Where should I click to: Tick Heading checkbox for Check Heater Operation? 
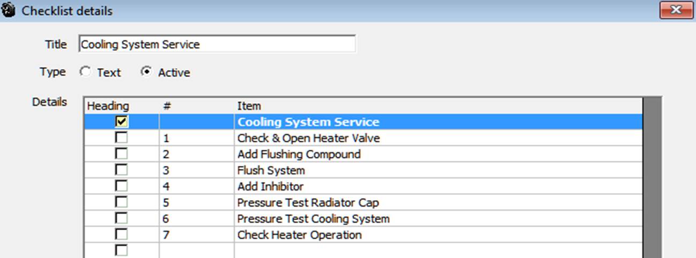tap(122, 234)
